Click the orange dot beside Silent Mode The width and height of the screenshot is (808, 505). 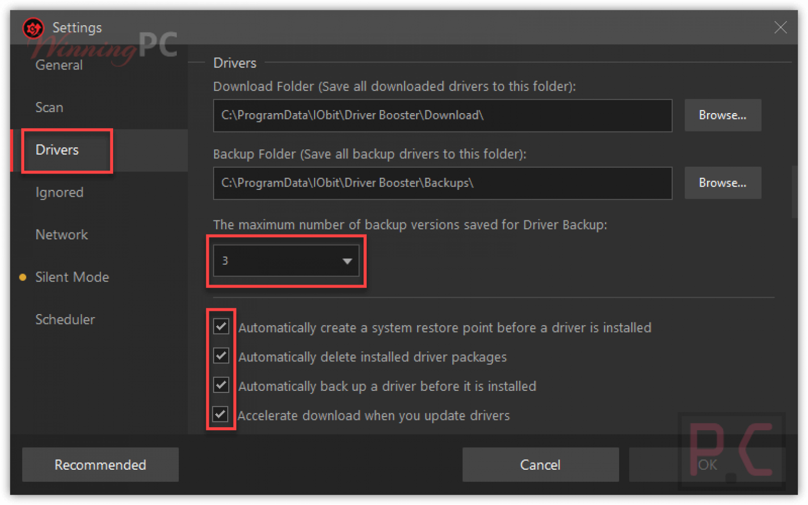(22, 277)
